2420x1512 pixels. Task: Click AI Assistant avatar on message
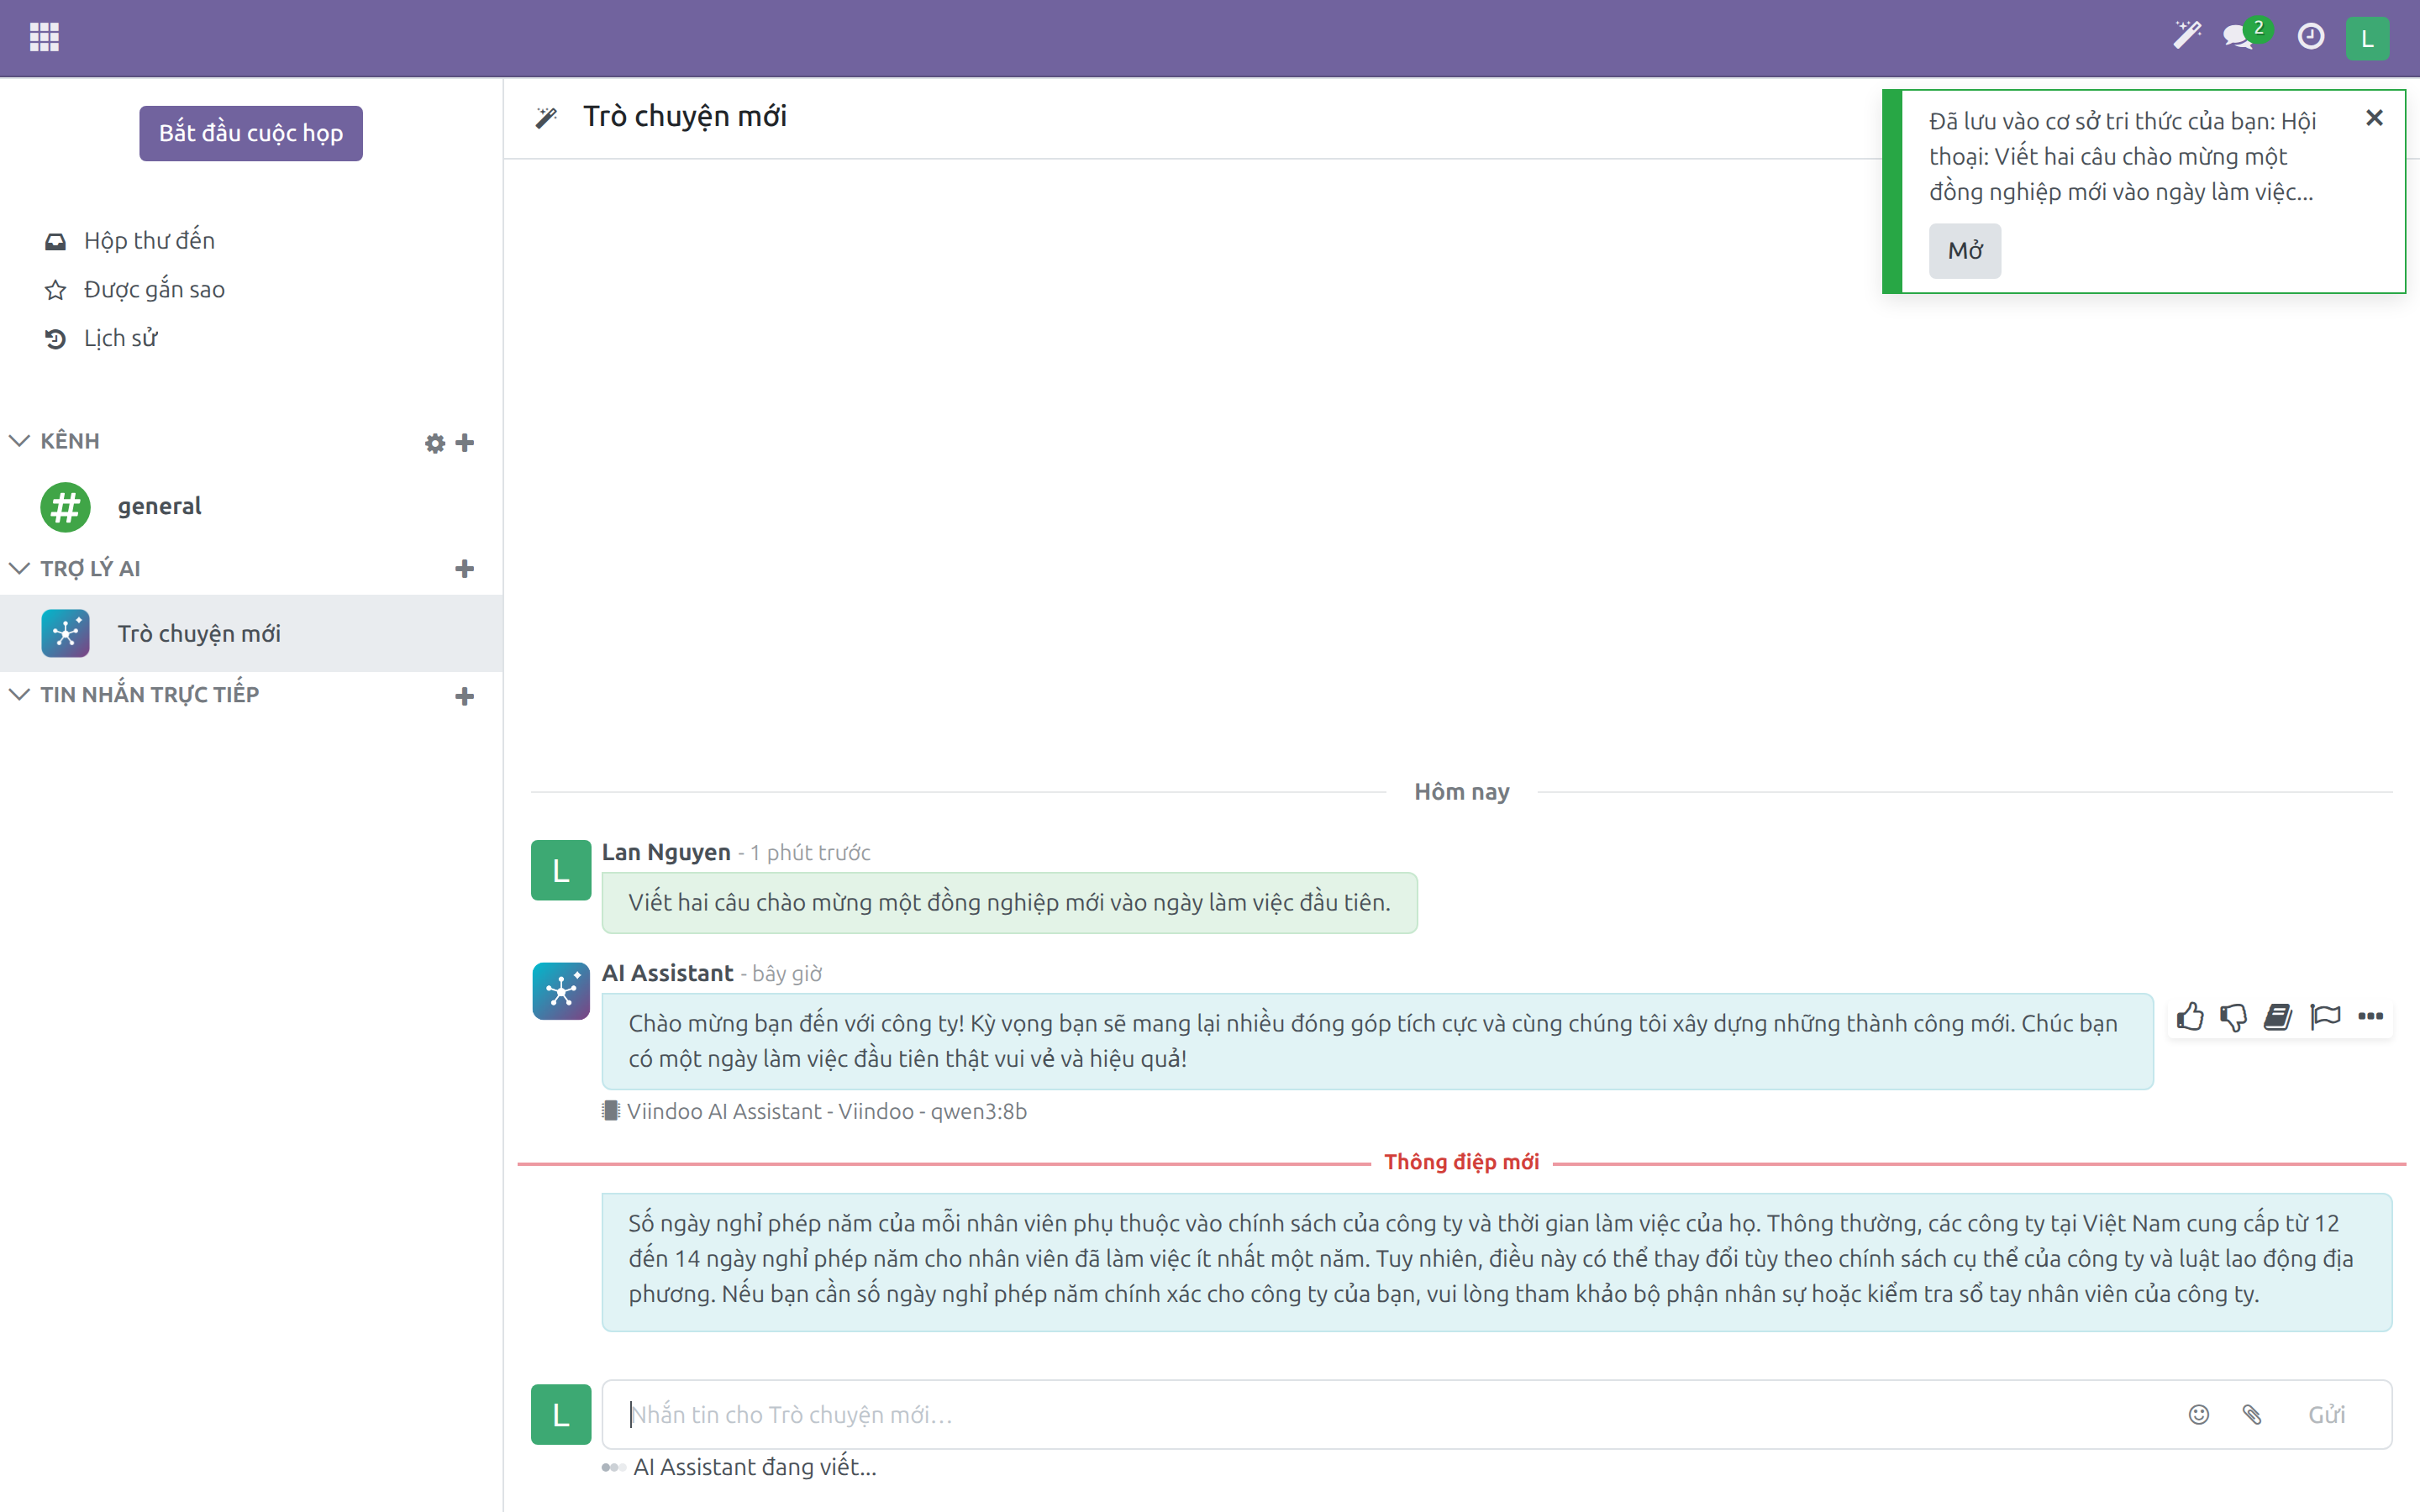(561, 991)
